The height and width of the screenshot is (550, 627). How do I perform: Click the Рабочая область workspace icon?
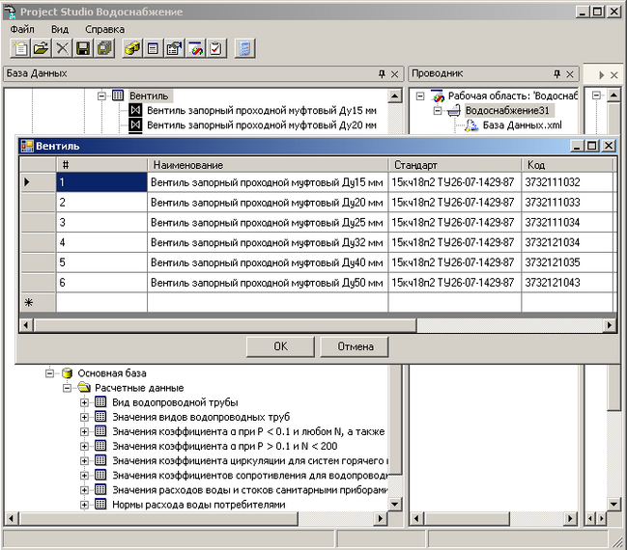(x=438, y=96)
